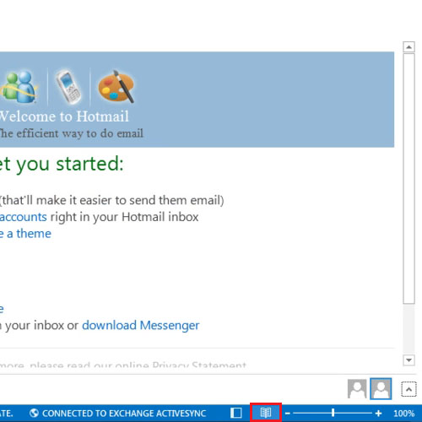422x422 pixels.
Task: Select the first contact photo in people pane
Action: click(357, 388)
